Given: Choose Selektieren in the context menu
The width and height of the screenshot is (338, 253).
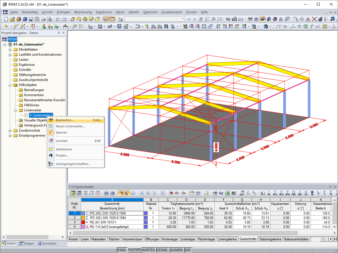Looking at the screenshot, I should 76,149.
